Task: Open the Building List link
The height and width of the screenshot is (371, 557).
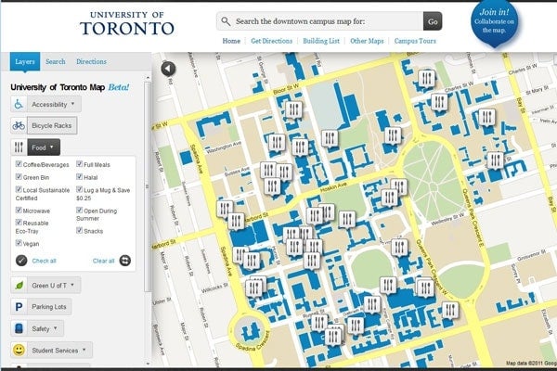Action: (322, 42)
